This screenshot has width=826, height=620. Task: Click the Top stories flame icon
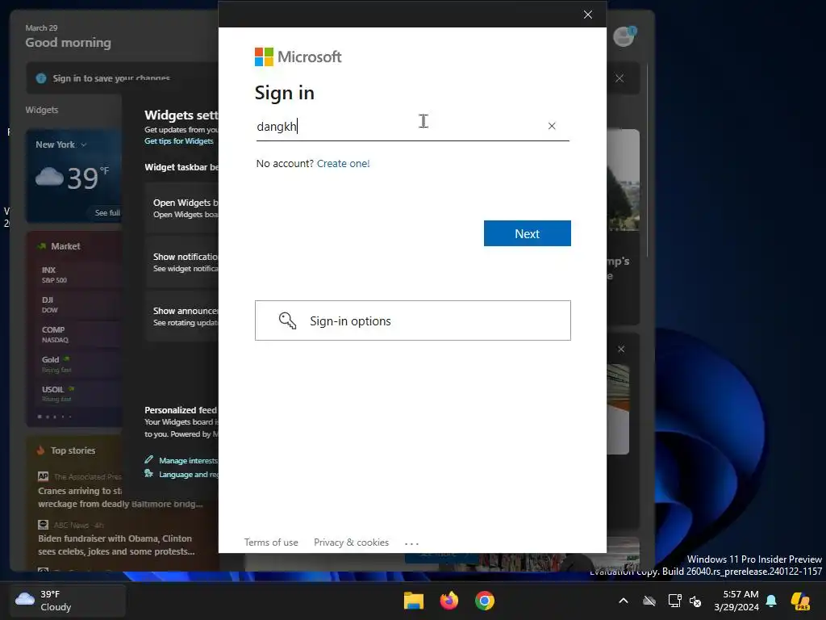click(40, 450)
